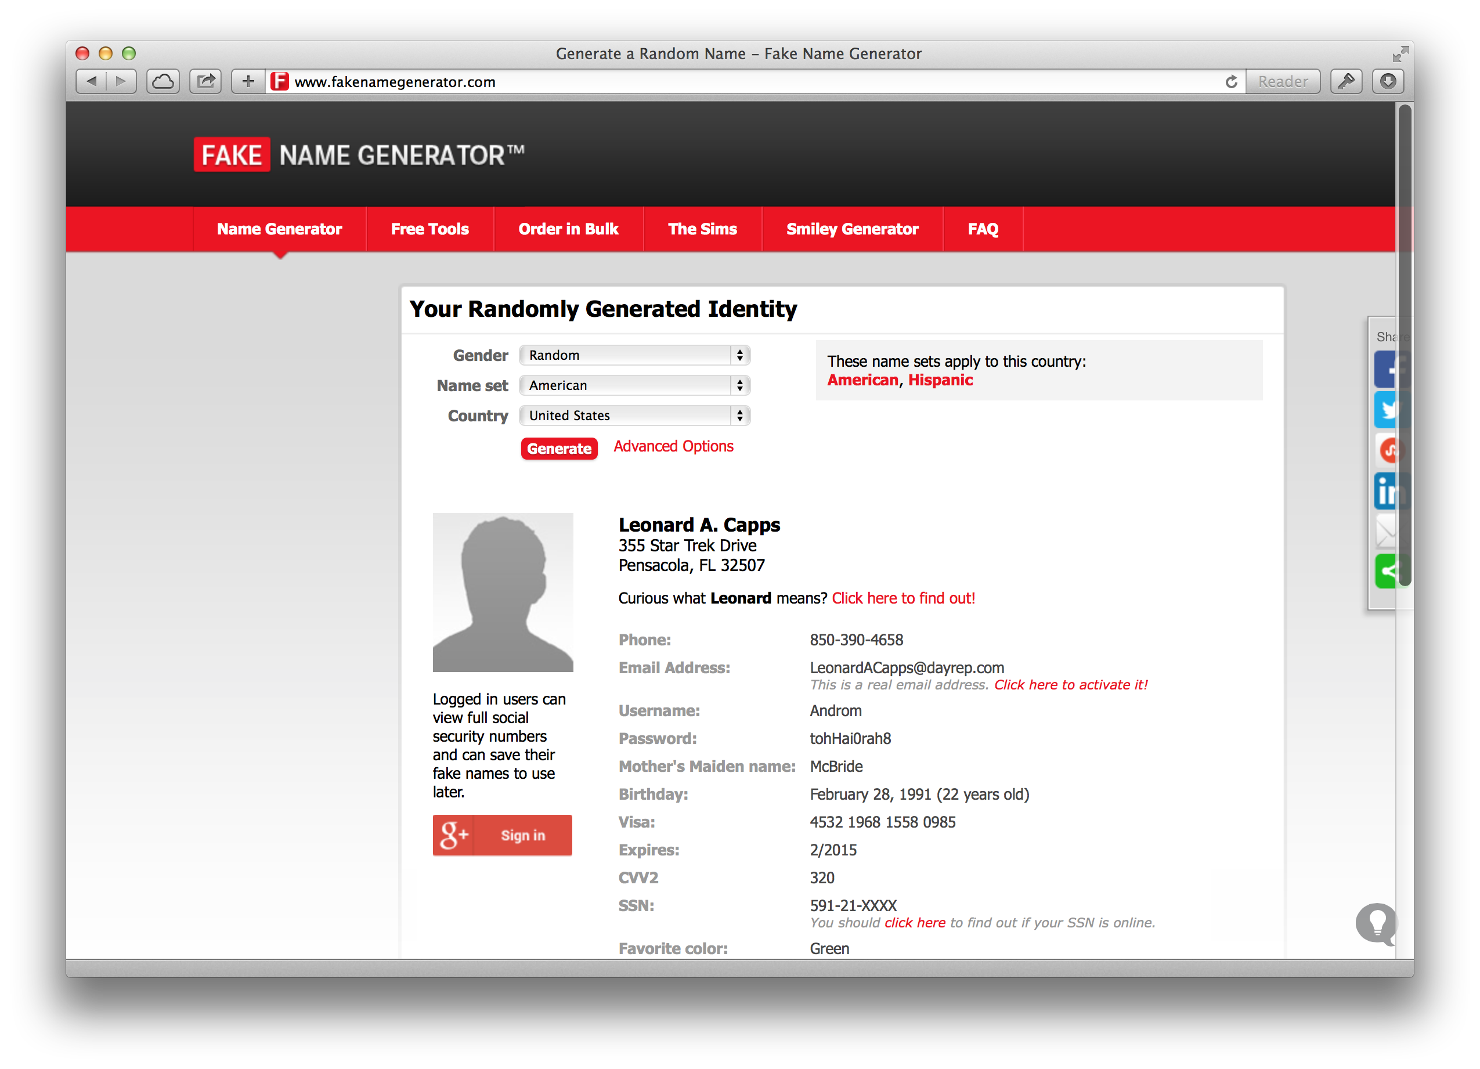Image resolution: width=1480 pixels, height=1069 pixels.
Task: Click the LinkedIn share icon
Action: click(x=1386, y=491)
